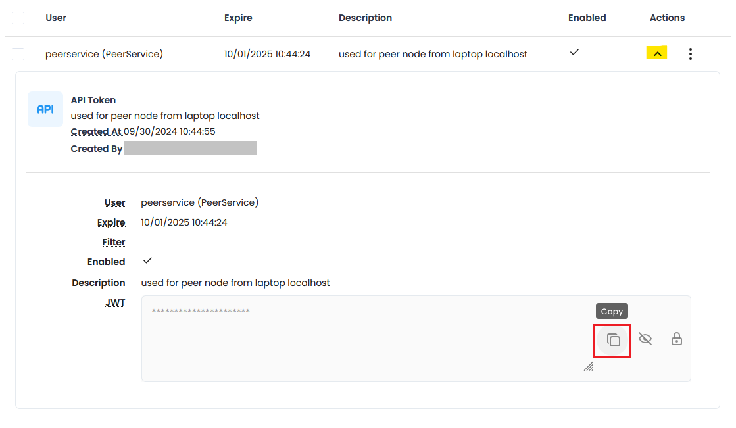The height and width of the screenshot is (428, 736).
Task: Open the three-dot actions menu
Action: (x=690, y=54)
